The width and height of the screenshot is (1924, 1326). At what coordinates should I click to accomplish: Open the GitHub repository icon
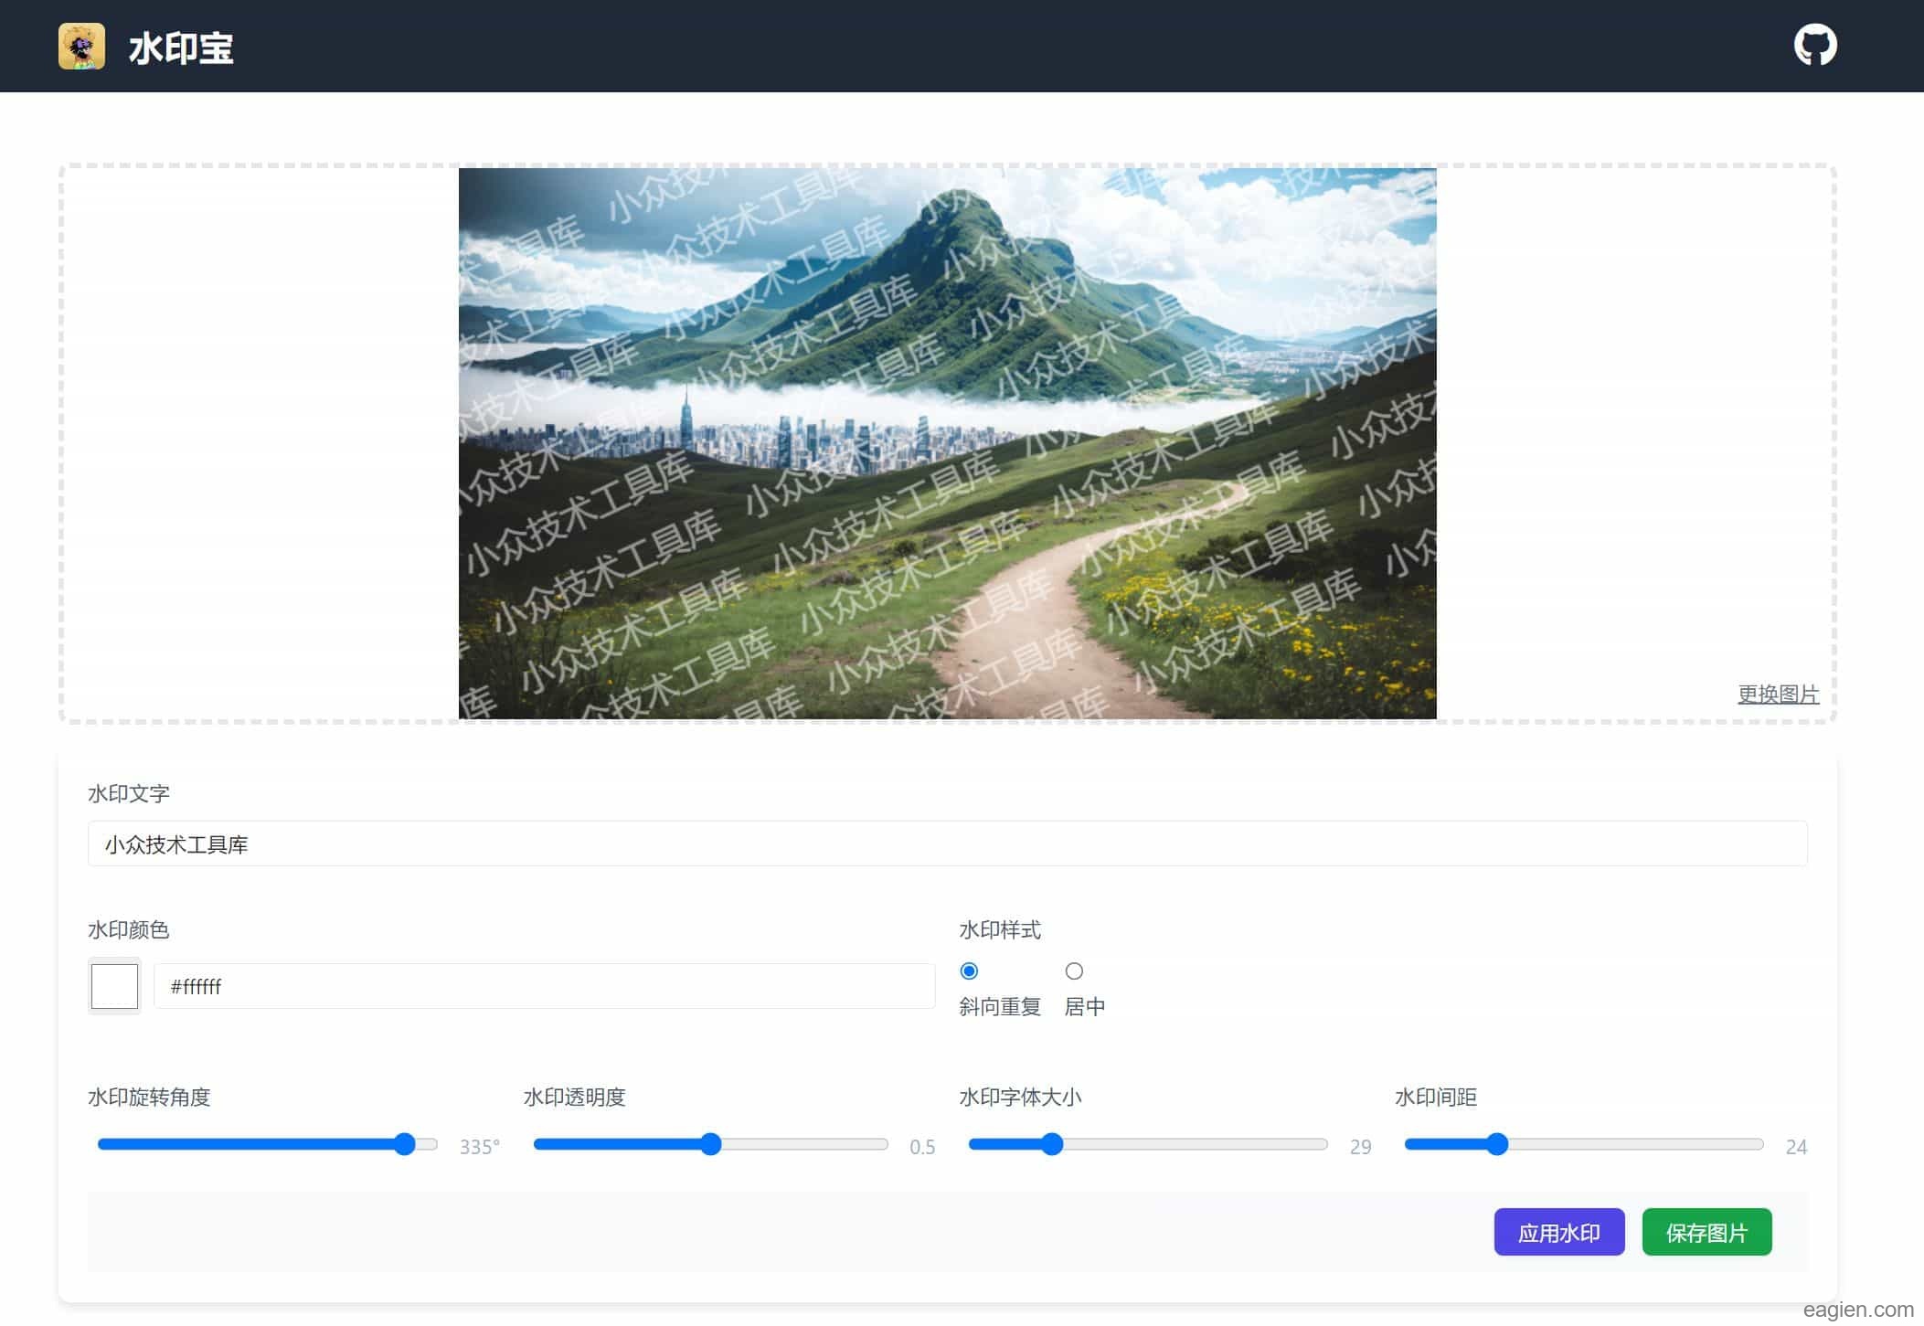(x=1814, y=46)
